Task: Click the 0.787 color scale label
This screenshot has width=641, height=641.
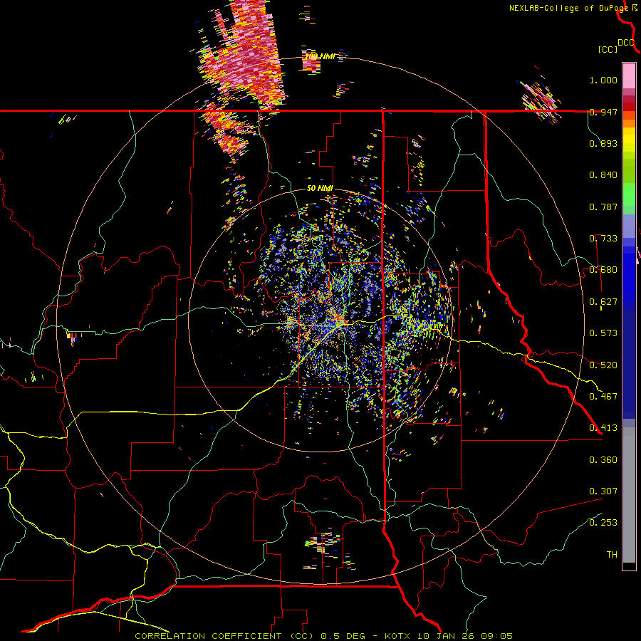Action: [603, 207]
